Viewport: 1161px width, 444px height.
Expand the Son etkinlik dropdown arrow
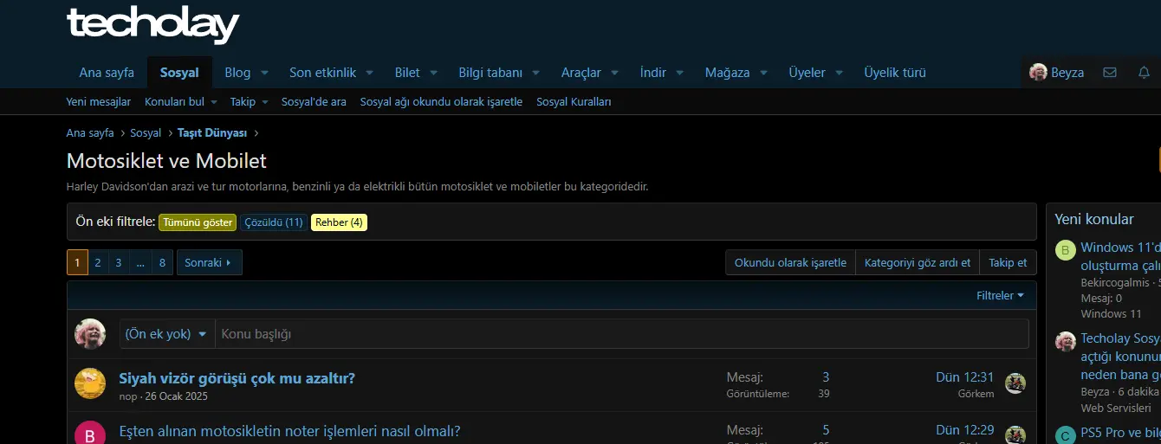[x=369, y=73]
